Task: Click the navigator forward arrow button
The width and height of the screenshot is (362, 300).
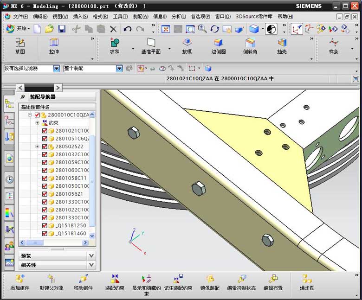Action: point(58,88)
